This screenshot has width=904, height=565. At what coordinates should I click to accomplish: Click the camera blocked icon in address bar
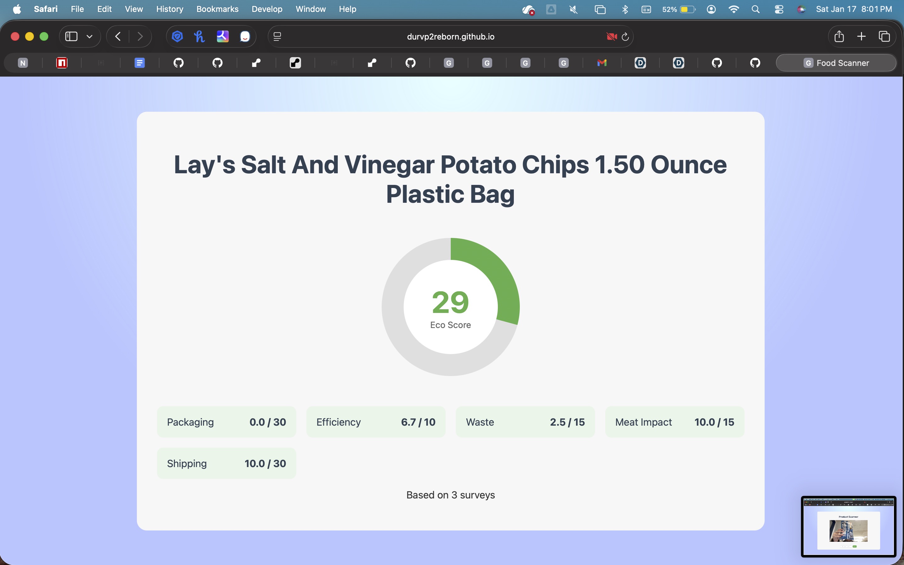[611, 37]
